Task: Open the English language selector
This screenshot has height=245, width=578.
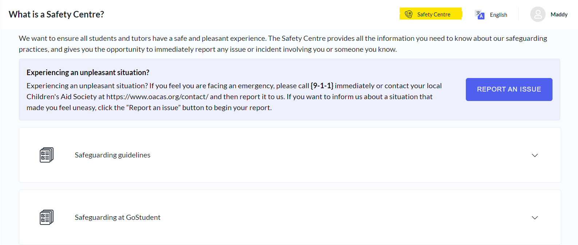Action: click(498, 15)
